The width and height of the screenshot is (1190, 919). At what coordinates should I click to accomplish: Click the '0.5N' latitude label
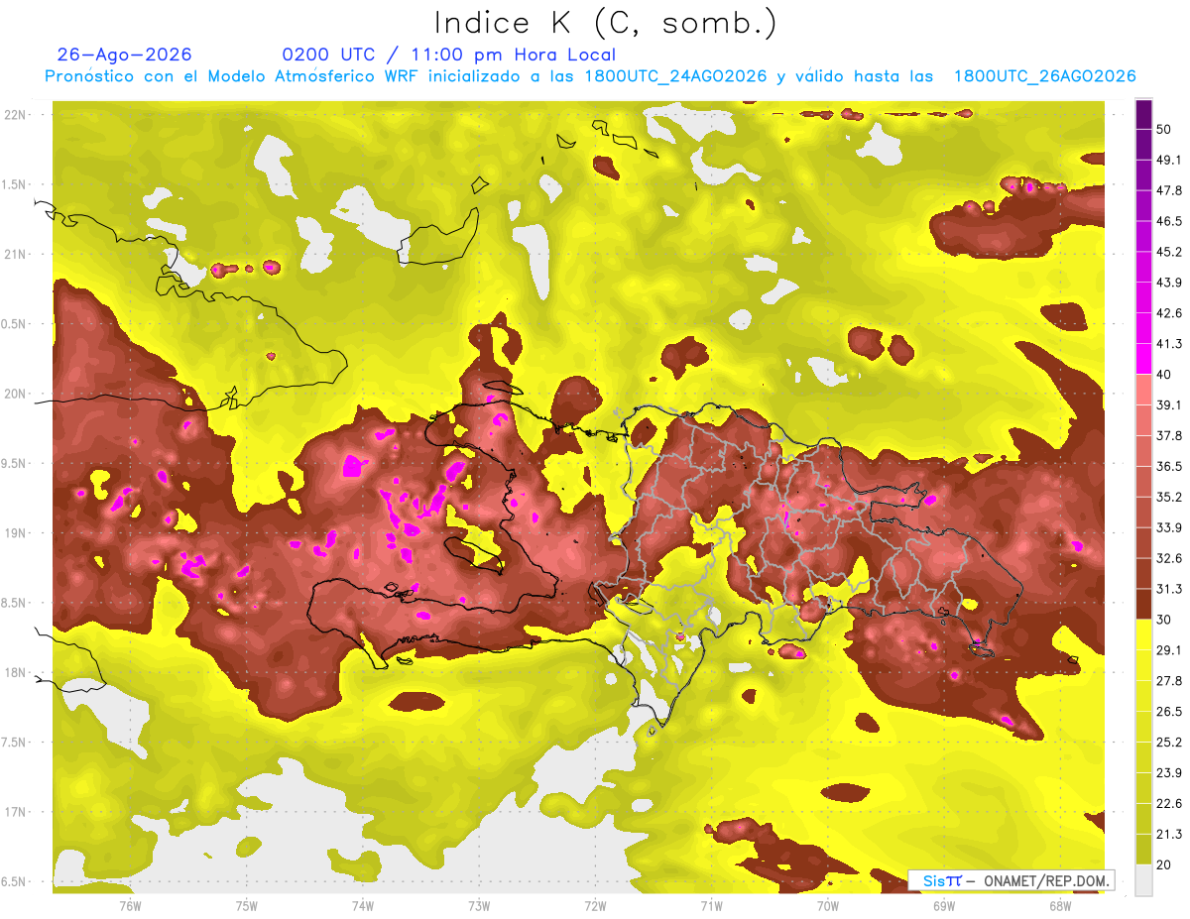[14, 324]
